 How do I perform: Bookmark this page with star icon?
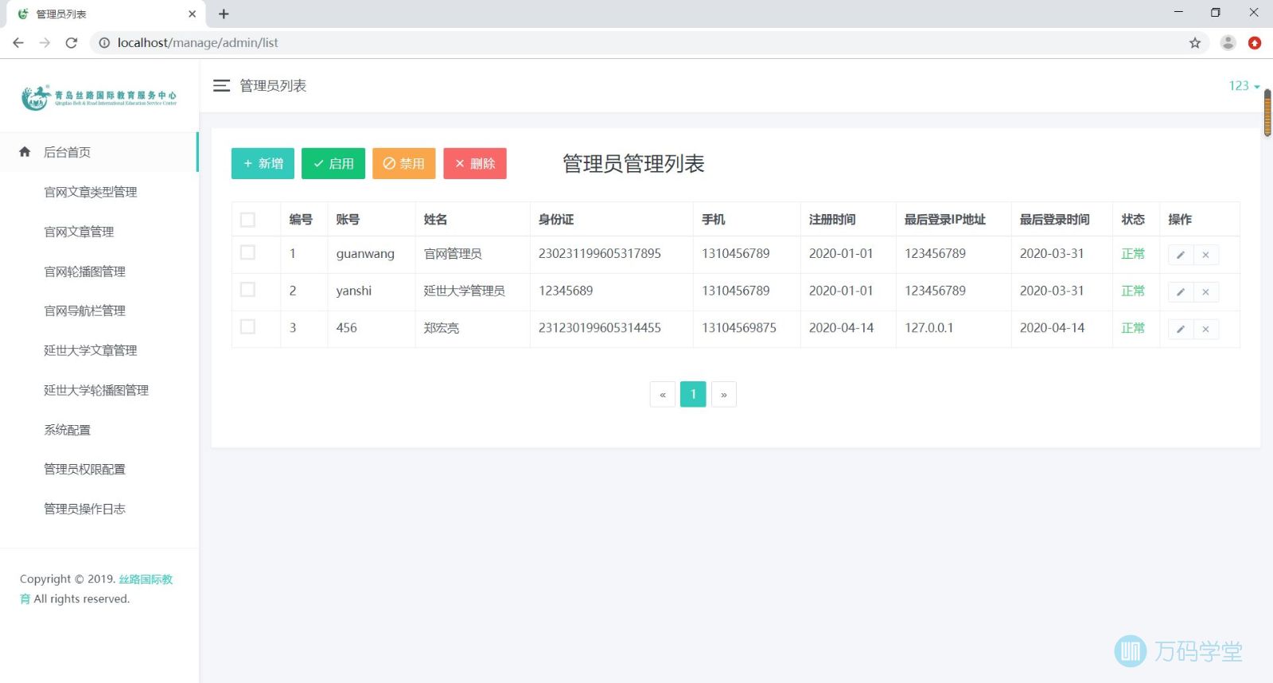pos(1195,43)
